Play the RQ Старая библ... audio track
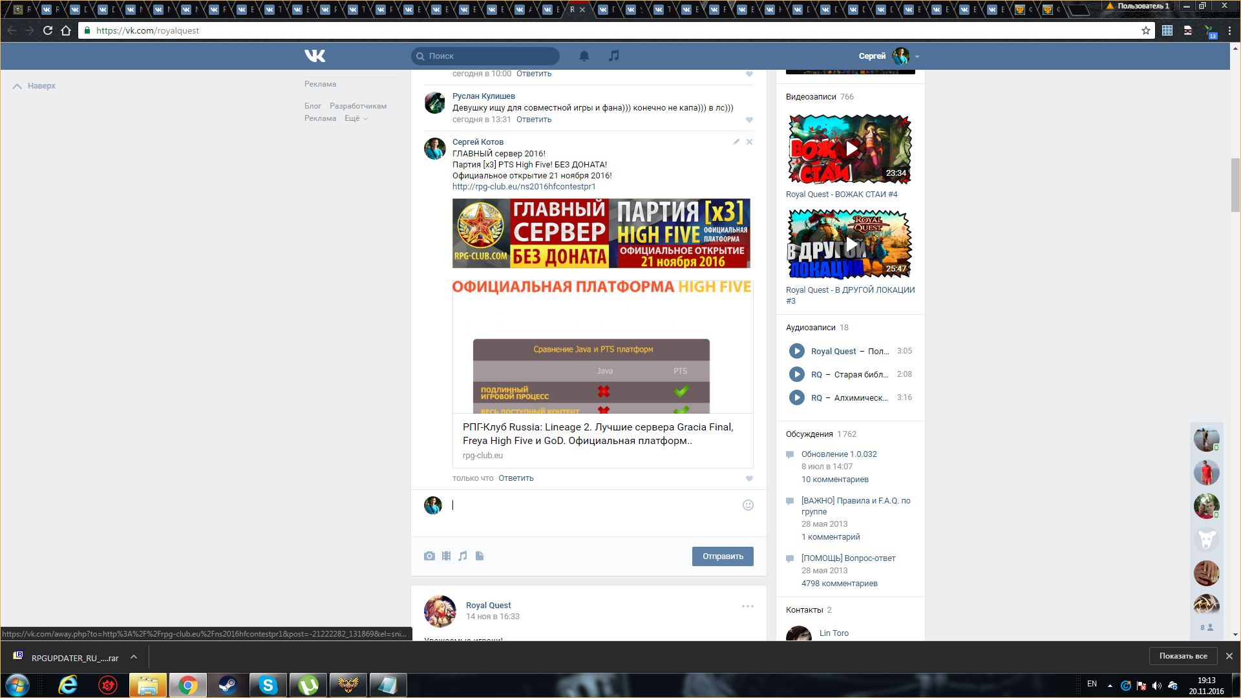The image size is (1241, 698). click(796, 374)
